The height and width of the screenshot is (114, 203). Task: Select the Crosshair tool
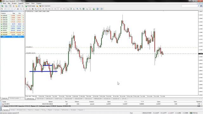tap(5, 9)
